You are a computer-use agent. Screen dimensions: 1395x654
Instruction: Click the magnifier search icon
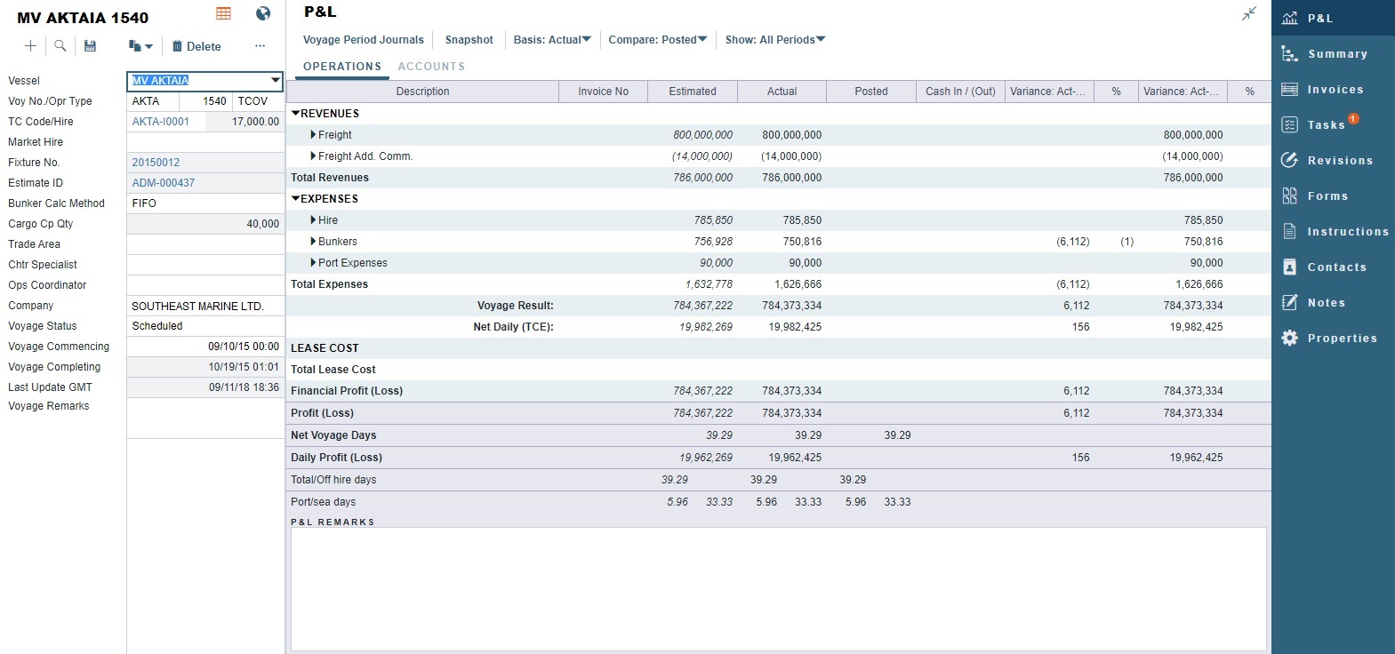tap(60, 46)
